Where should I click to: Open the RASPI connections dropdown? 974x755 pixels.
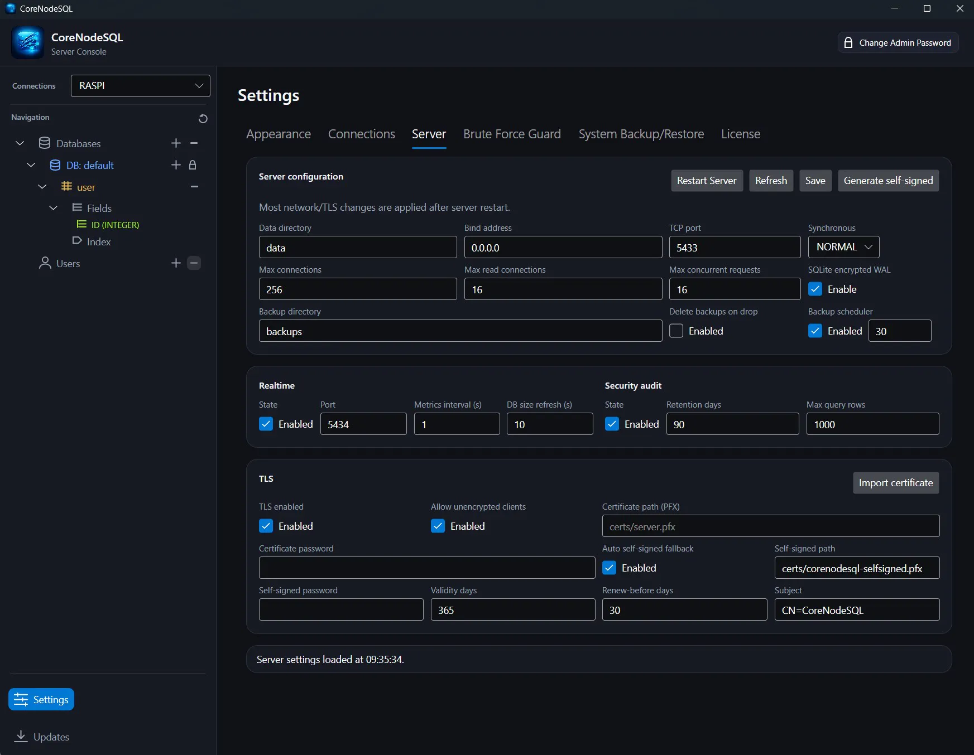[x=141, y=86]
